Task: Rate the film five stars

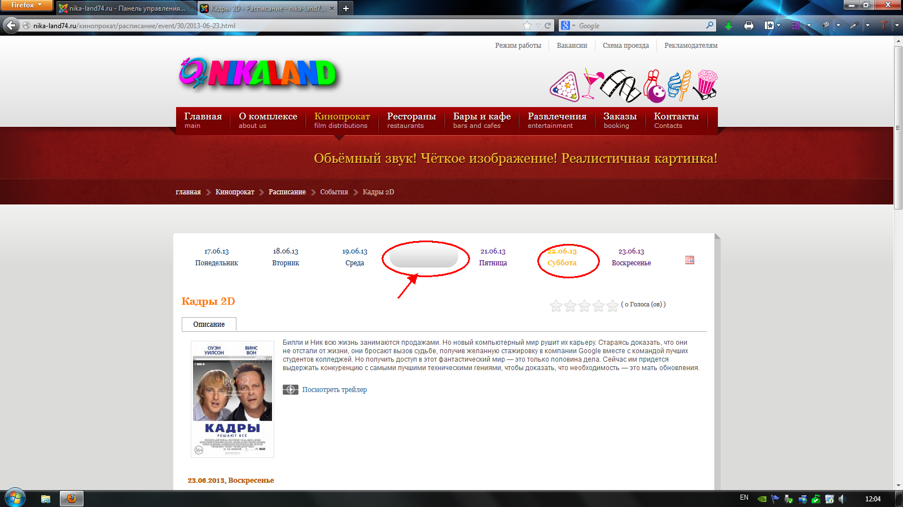Action: click(612, 305)
